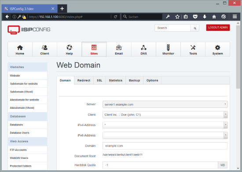Expand the Client dropdown
The height and width of the screenshot is (172, 242).
coord(165,115)
